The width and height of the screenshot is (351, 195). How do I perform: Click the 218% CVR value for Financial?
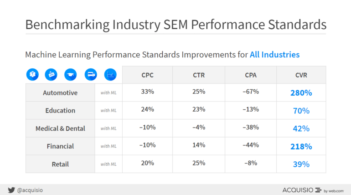click(301, 147)
